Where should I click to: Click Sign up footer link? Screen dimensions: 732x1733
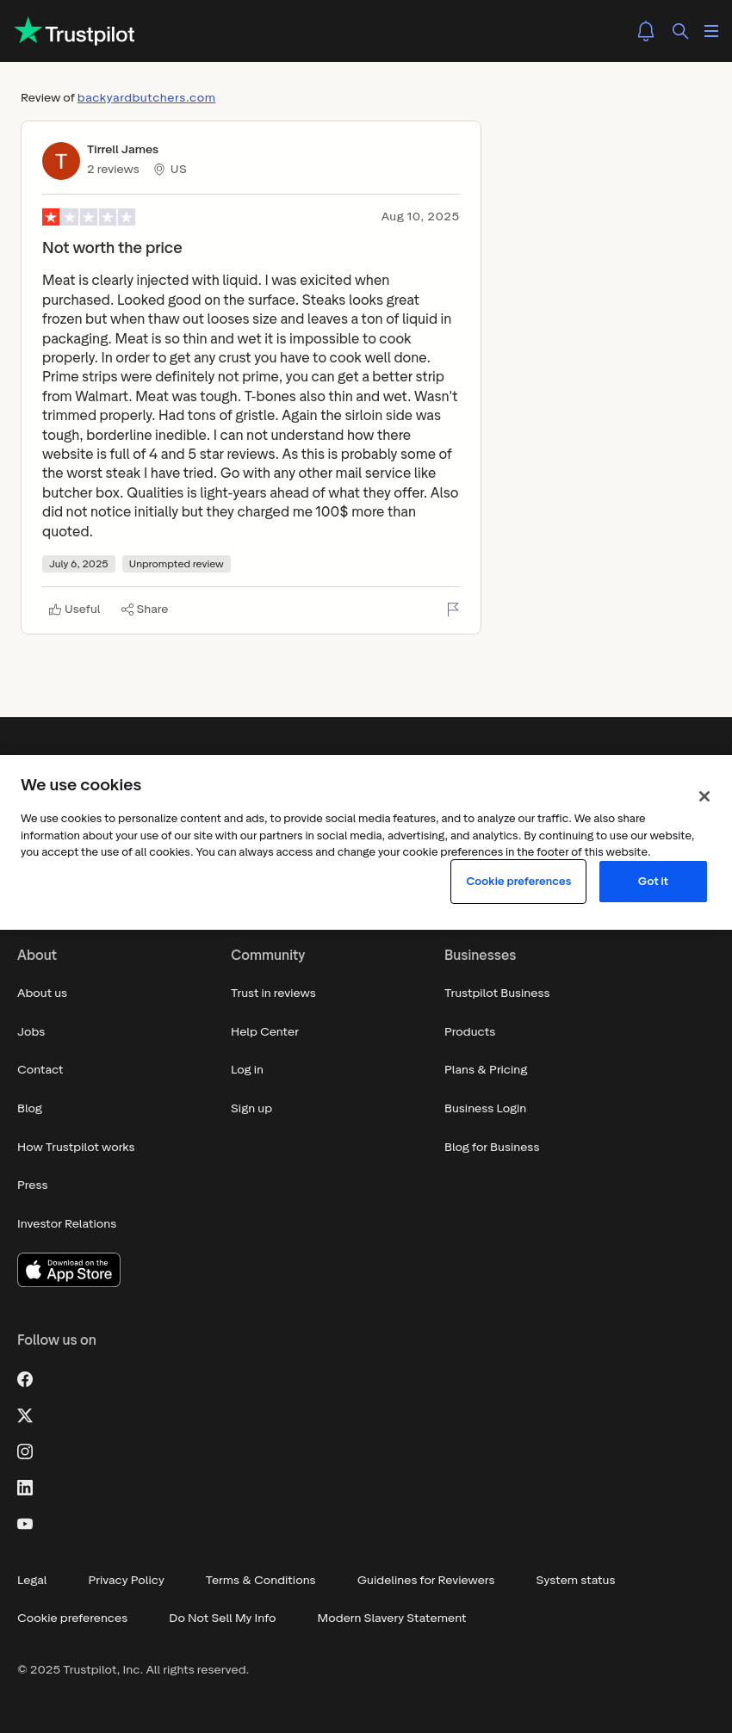251,1109
